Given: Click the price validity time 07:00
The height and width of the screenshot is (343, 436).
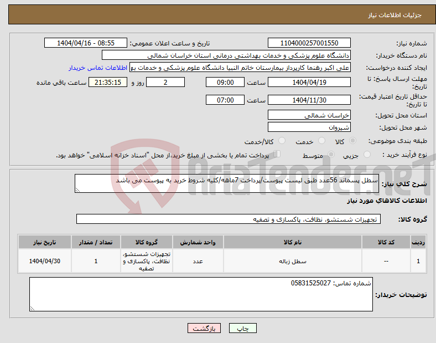Looking at the screenshot, I should pos(225,100).
